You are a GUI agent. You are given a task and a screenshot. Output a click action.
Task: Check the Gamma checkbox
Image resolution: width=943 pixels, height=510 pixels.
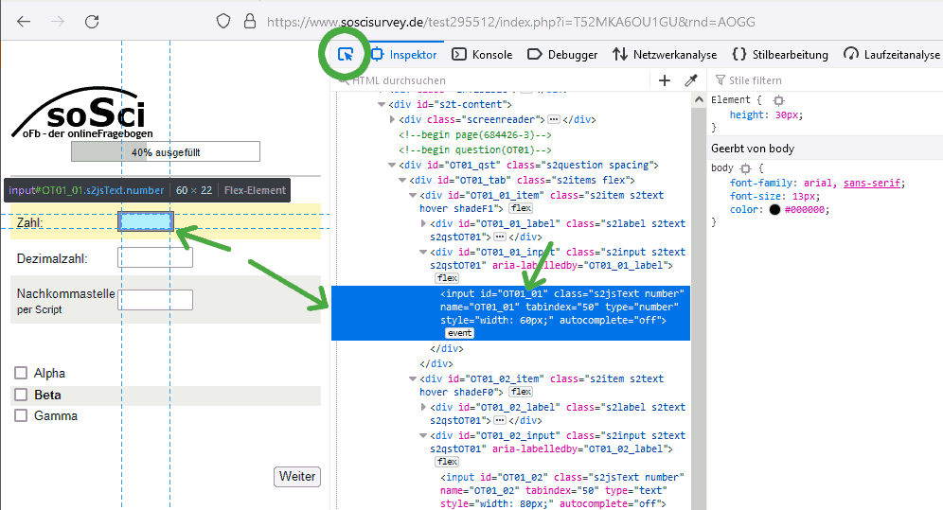21,415
